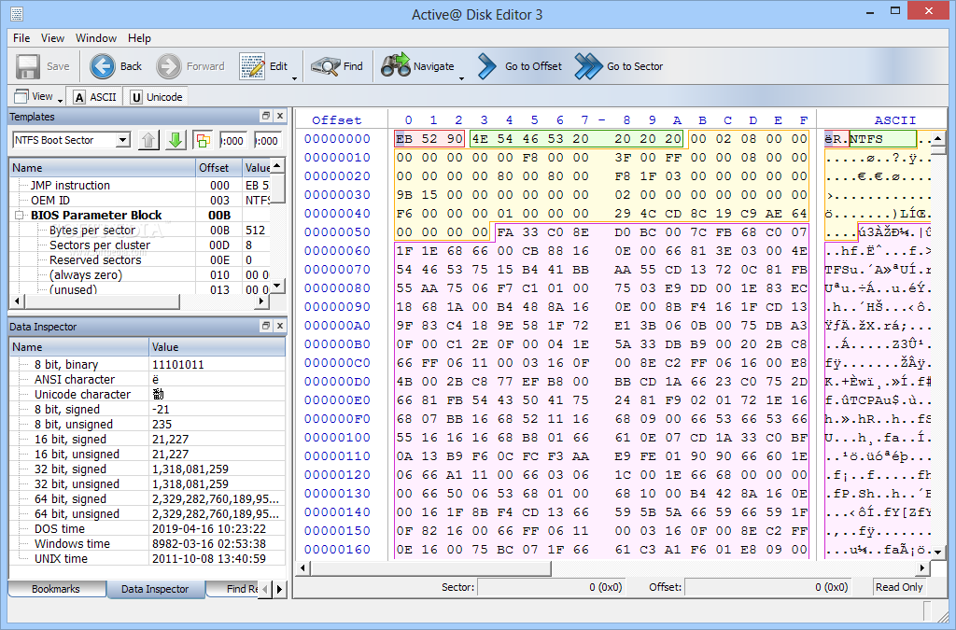Click hex offset row 00000100
Viewport: 956px width, 630px height.
337,438
